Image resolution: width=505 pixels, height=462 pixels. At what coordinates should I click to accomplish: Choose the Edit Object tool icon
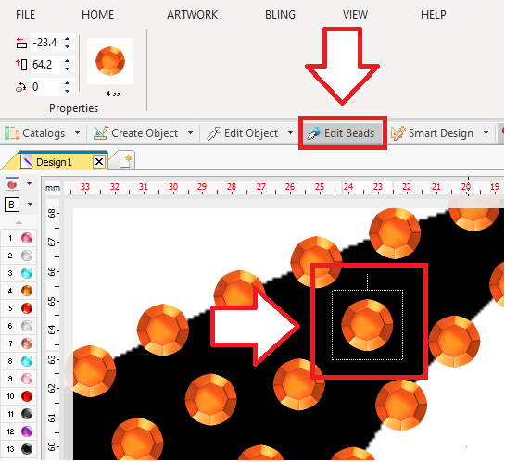pyautogui.click(x=214, y=133)
